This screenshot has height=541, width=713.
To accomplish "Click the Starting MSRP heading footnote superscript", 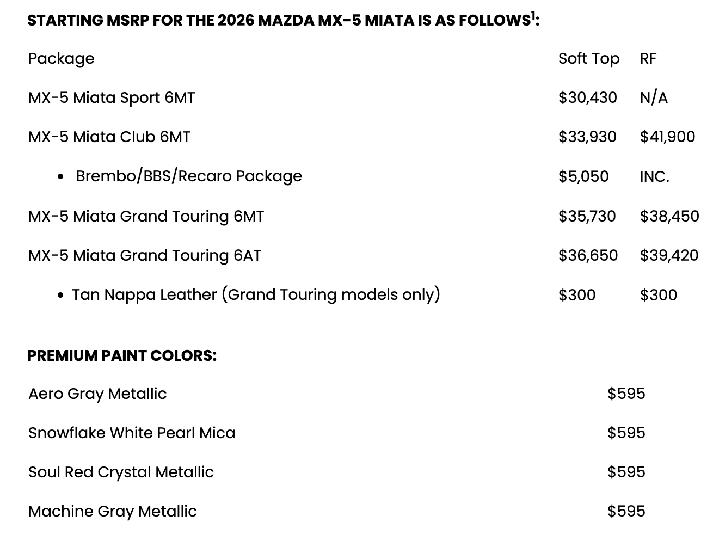I will point(532,15).
